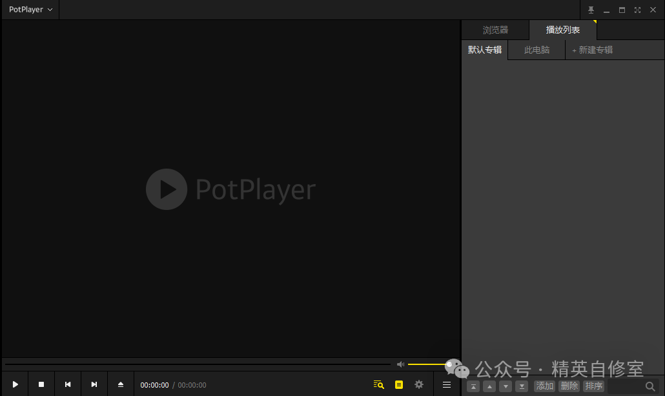This screenshot has width=665, height=396.
Task: Toggle the yellow playlist panel icon
Action: 399,384
